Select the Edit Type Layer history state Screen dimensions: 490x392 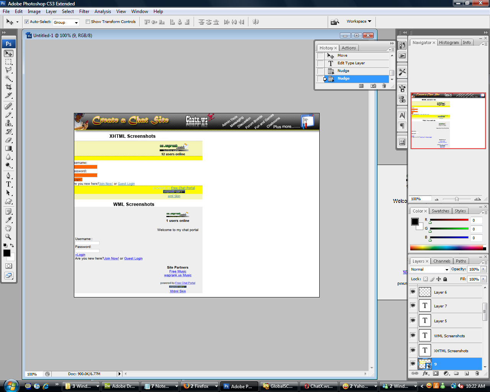(351, 63)
